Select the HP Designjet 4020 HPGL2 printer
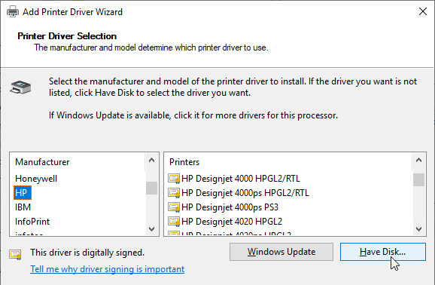This screenshot has height=285, width=435. [232, 222]
